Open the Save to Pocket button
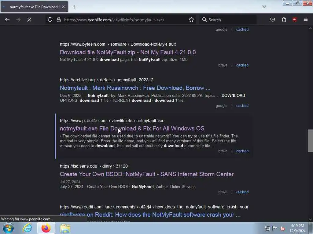 272,20
